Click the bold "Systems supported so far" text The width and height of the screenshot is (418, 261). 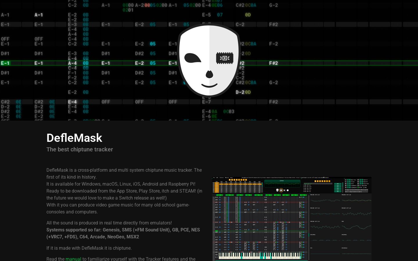pyautogui.click(x=123, y=233)
